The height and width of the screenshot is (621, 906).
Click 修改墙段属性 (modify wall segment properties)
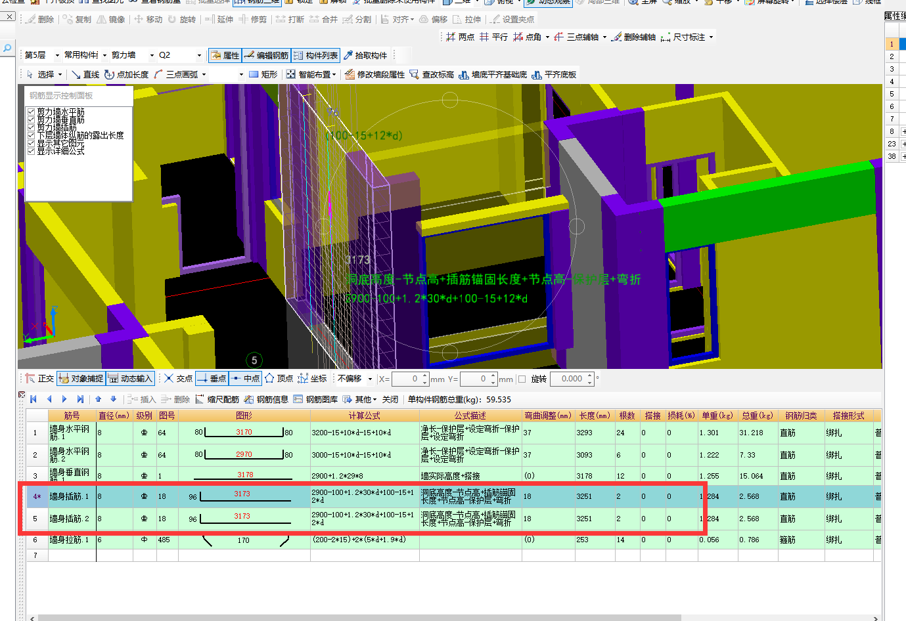[375, 75]
